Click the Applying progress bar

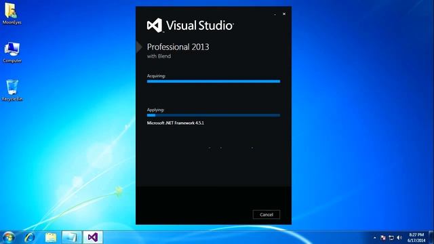click(214, 115)
